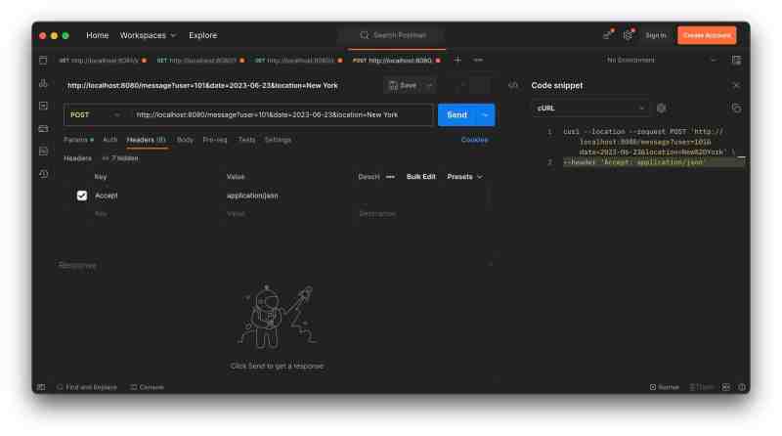The height and width of the screenshot is (436, 782).
Task: Click the request title above the URL bar
Action: 202,85
